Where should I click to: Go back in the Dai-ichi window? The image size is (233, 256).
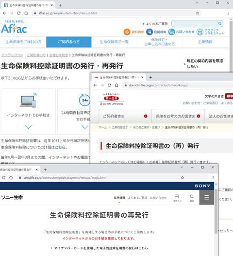[95, 85]
